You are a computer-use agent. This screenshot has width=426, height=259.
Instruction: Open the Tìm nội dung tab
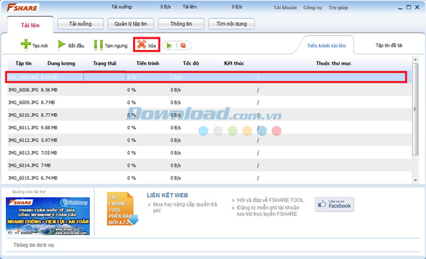click(x=232, y=24)
